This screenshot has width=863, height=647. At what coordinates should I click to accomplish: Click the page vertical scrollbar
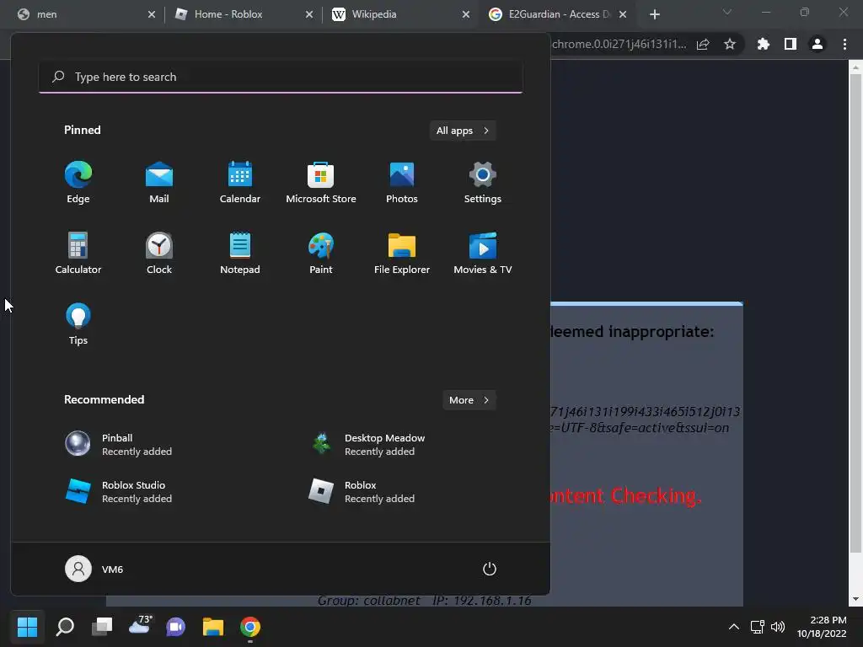pyautogui.click(x=855, y=314)
